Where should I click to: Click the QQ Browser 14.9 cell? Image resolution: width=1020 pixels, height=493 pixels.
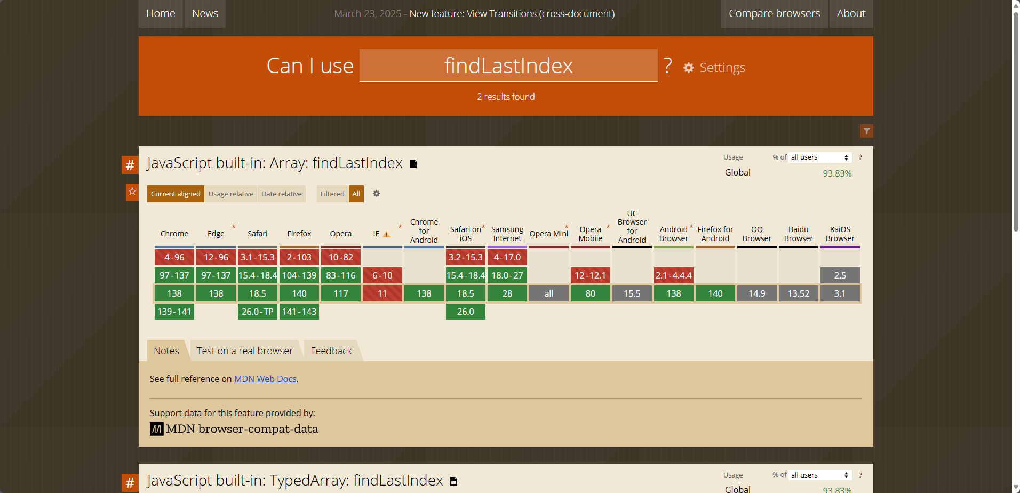[x=757, y=293]
